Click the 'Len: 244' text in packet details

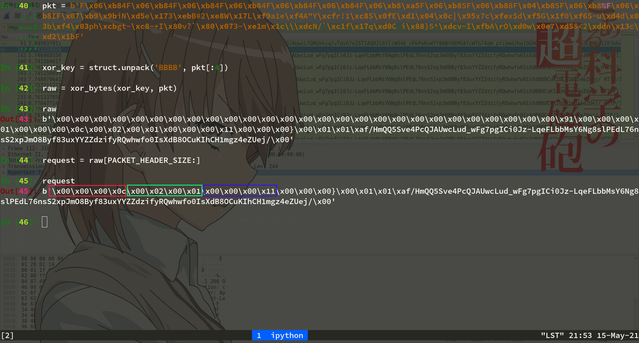(266, 166)
